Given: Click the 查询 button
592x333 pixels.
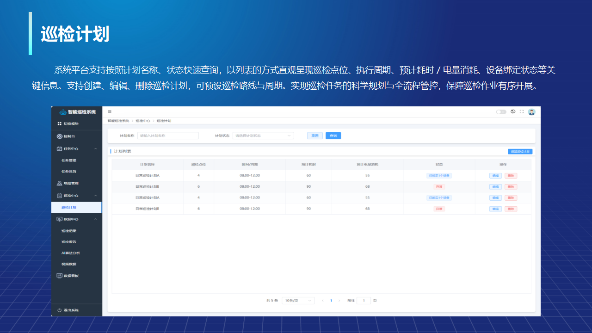Looking at the screenshot, I should [x=333, y=136].
